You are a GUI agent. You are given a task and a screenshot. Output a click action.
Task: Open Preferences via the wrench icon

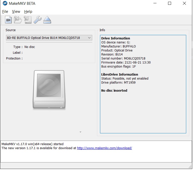point(38,20)
